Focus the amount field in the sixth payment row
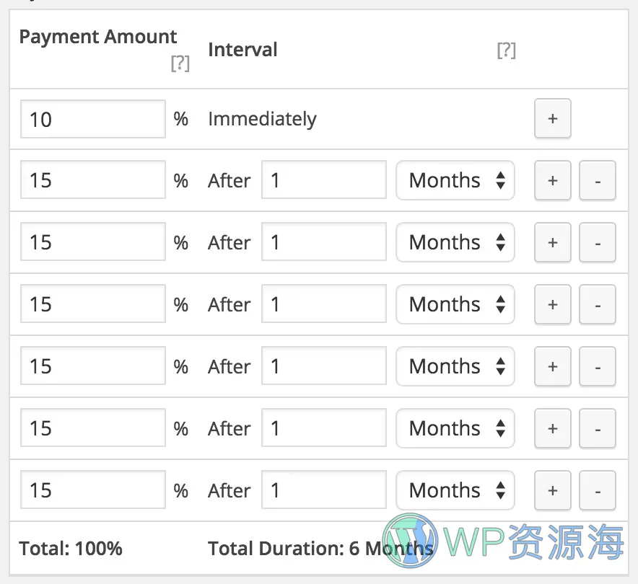 [x=93, y=428]
